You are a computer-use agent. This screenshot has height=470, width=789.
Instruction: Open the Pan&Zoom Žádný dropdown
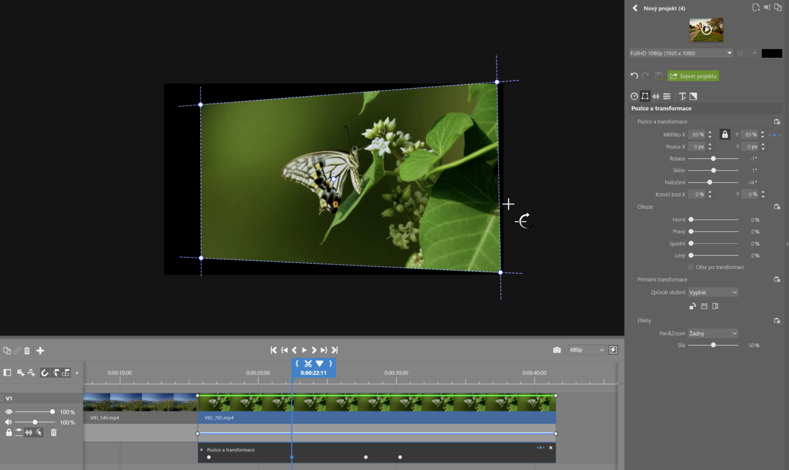pyautogui.click(x=713, y=333)
